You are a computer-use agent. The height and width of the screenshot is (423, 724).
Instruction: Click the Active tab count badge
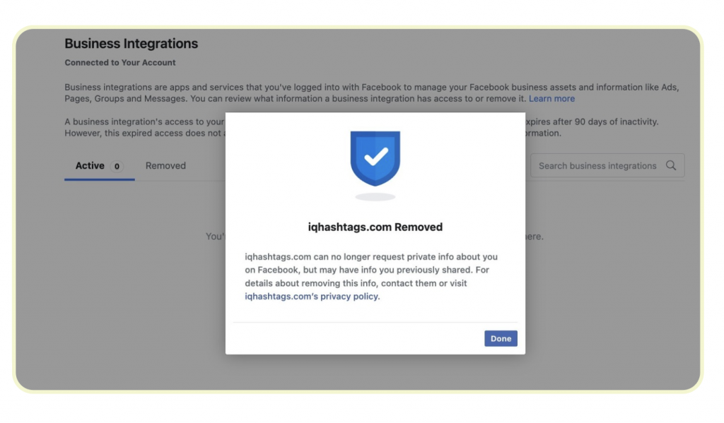tap(116, 167)
